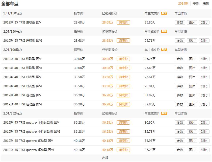
Task: Click the badge icon next to 2.0T/190马力 车主成交价
Action: pos(164,50)
